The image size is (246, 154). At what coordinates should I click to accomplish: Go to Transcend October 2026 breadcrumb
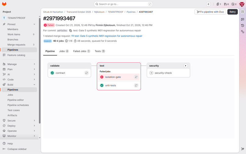pyautogui.click(x=79, y=12)
